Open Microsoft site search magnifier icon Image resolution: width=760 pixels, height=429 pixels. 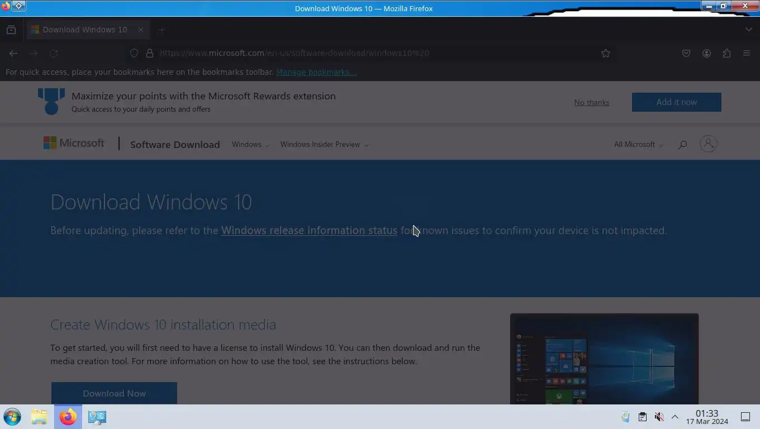pyautogui.click(x=682, y=145)
